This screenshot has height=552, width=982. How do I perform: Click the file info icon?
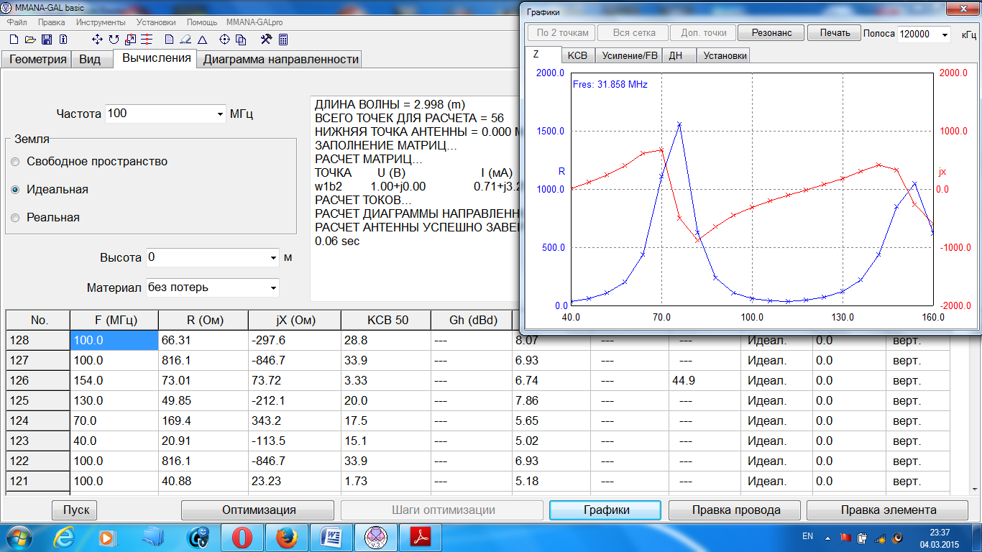click(63, 40)
